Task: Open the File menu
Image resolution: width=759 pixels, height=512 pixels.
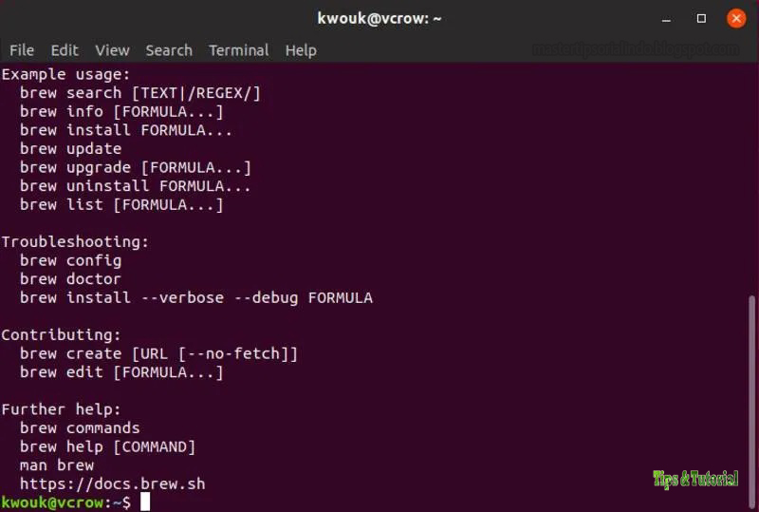Action: (22, 50)
